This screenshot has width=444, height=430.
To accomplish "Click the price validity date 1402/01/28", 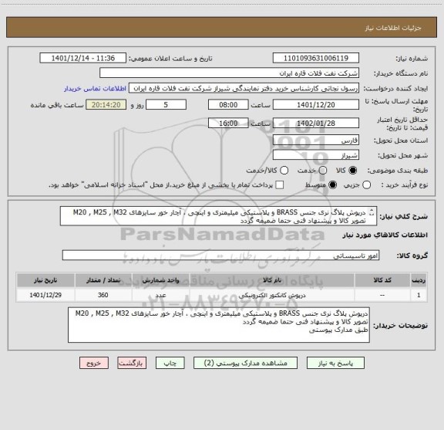I will point(316,123).
